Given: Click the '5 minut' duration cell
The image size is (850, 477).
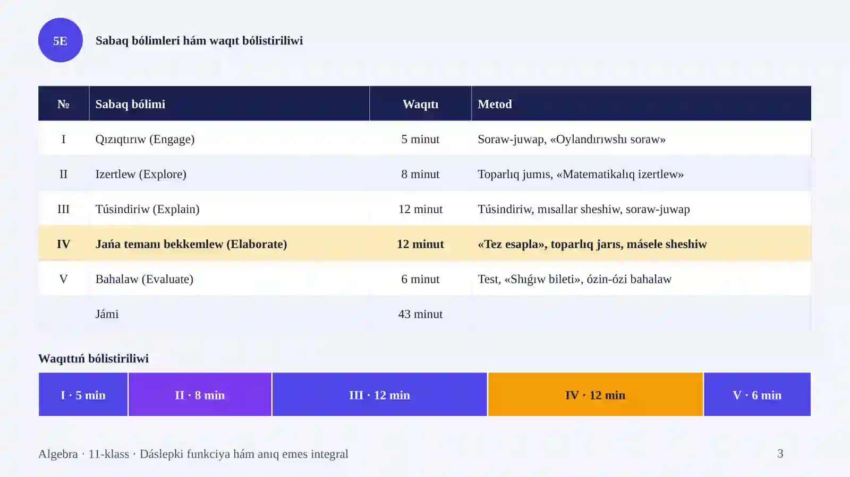Looking at the screenshot, I should 420,139.
